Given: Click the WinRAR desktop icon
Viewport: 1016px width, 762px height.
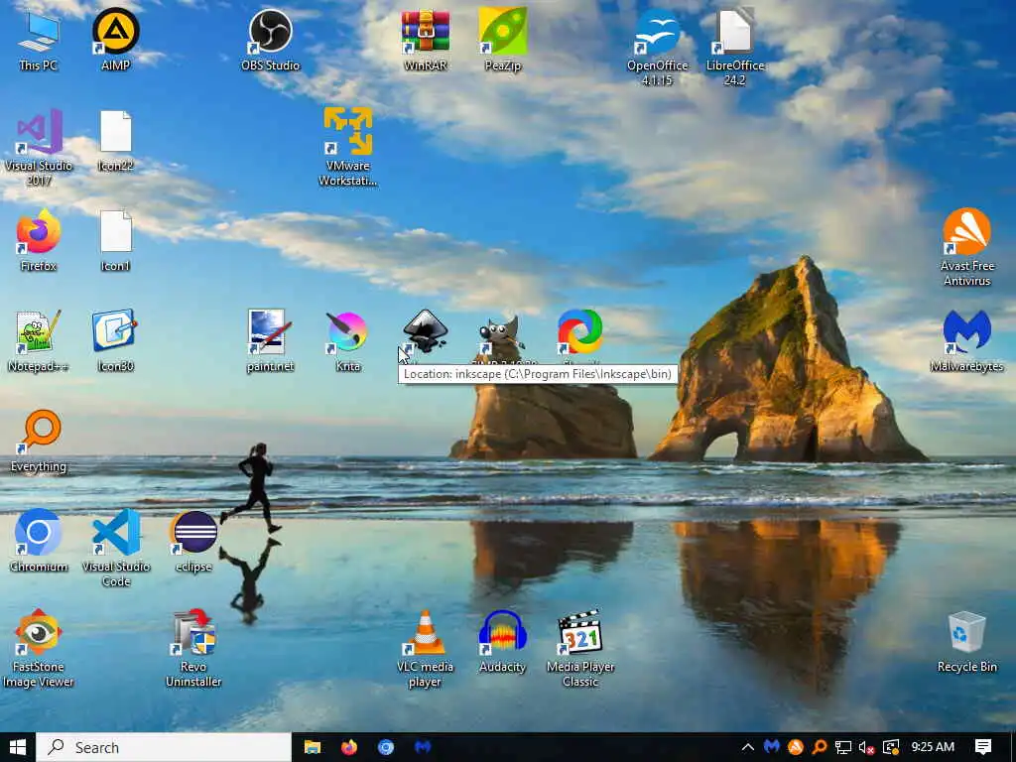Looking at the screenshot, I should [x=425, y=39].
